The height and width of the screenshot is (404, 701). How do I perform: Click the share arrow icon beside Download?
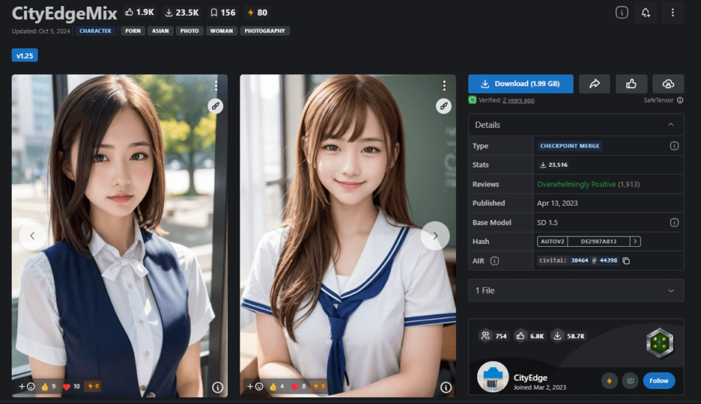[x=594, y=83]
